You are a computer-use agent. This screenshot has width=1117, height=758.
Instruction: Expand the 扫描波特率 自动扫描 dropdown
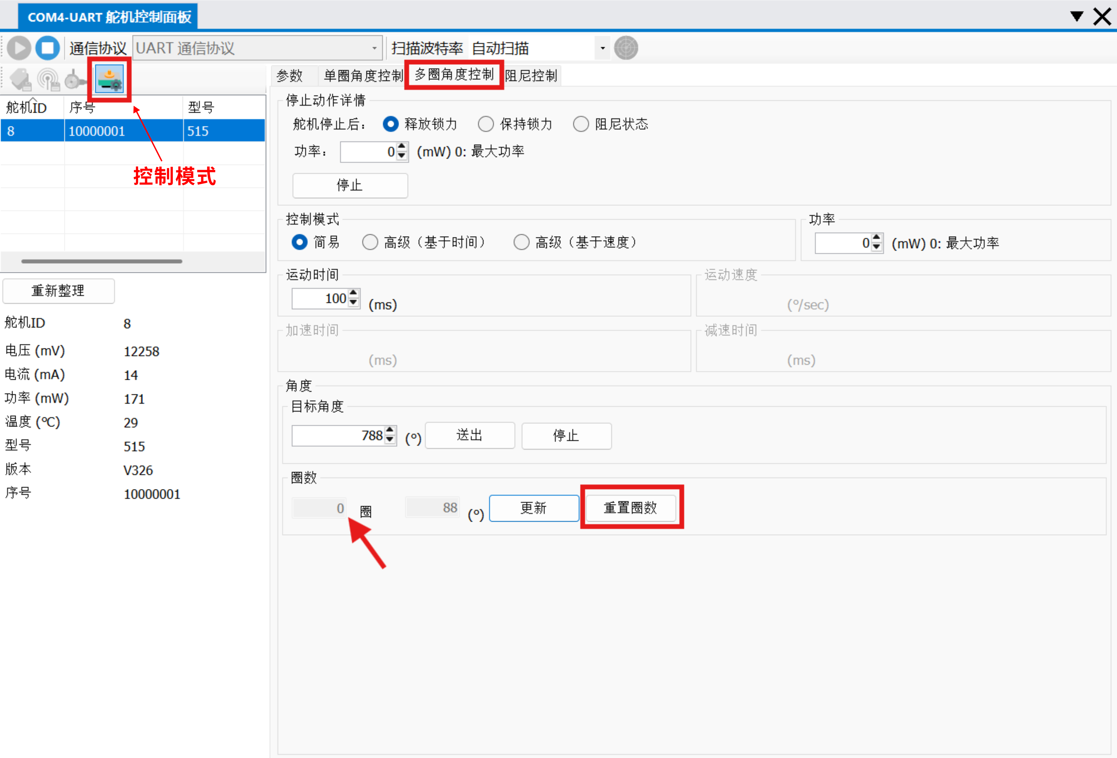(x=602, y=48)
